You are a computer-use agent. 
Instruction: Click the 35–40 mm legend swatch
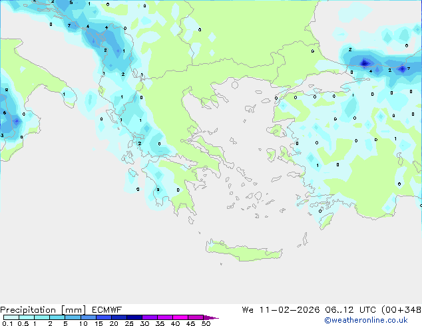[165, 317]
